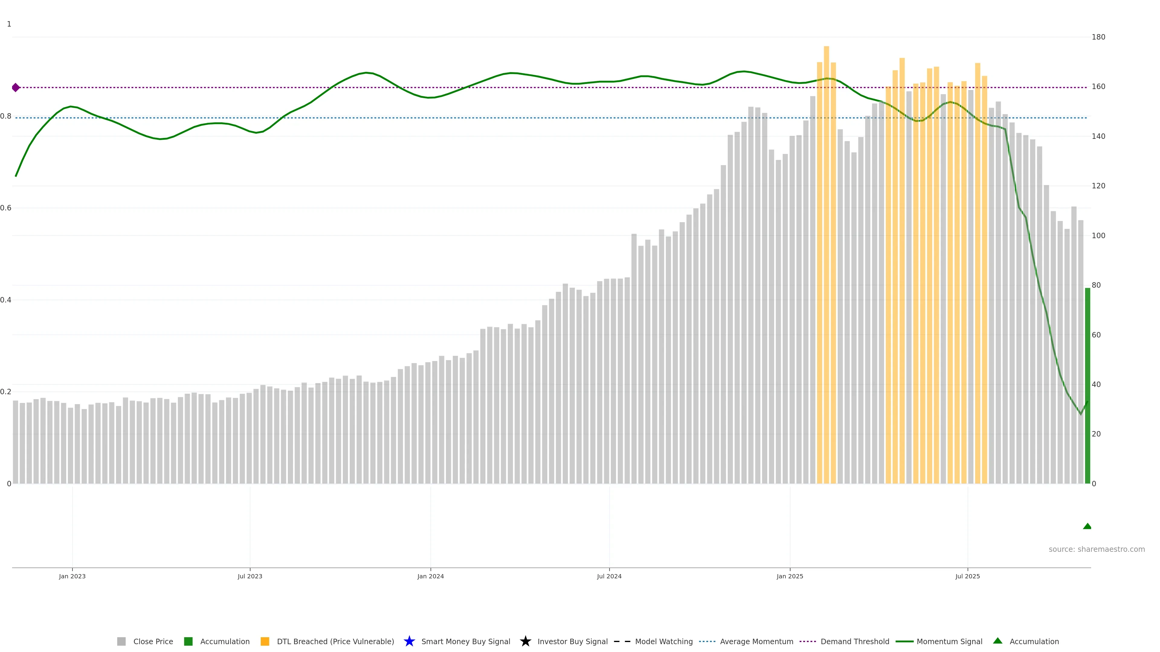Toggle DTL Breached (Price Vulnerable) label
The image size is (1160, 652).
[x=335, y=641]
